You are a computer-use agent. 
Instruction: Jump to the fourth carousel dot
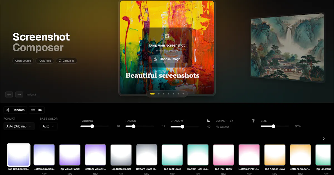(168, 94)
